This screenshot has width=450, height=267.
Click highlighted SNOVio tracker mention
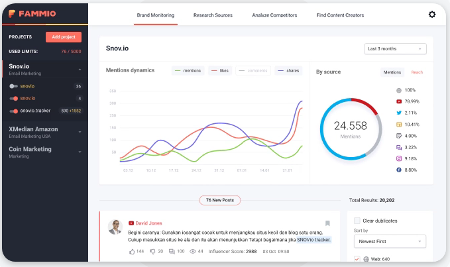(x=313, y=240)
